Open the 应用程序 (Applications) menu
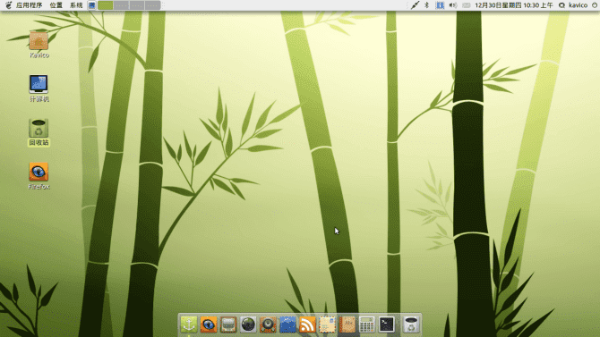 (29, 5)
